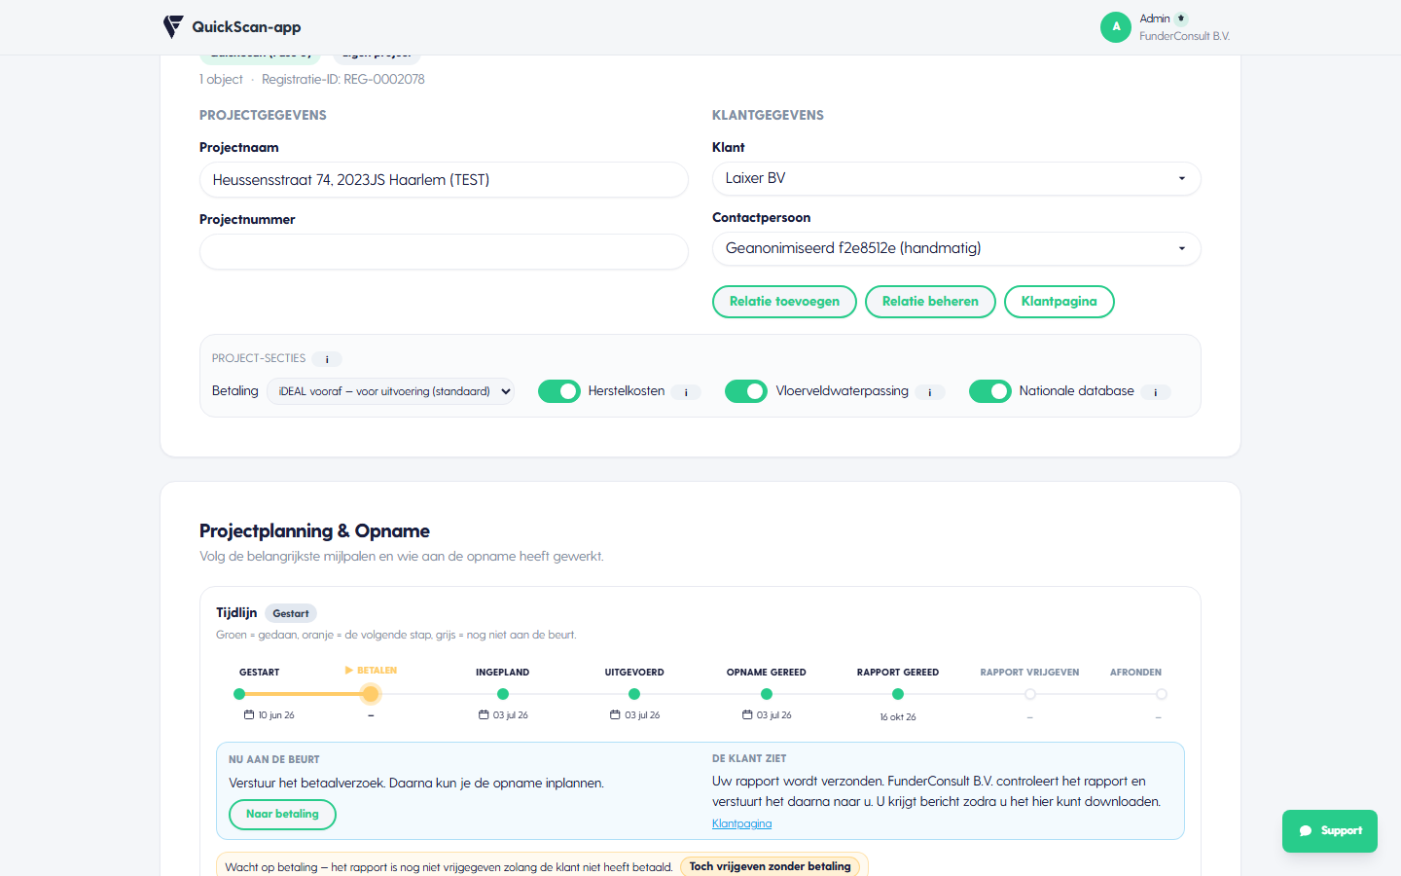Open the Admin user avatar
1401x876 pixels.
[1116, 27]
